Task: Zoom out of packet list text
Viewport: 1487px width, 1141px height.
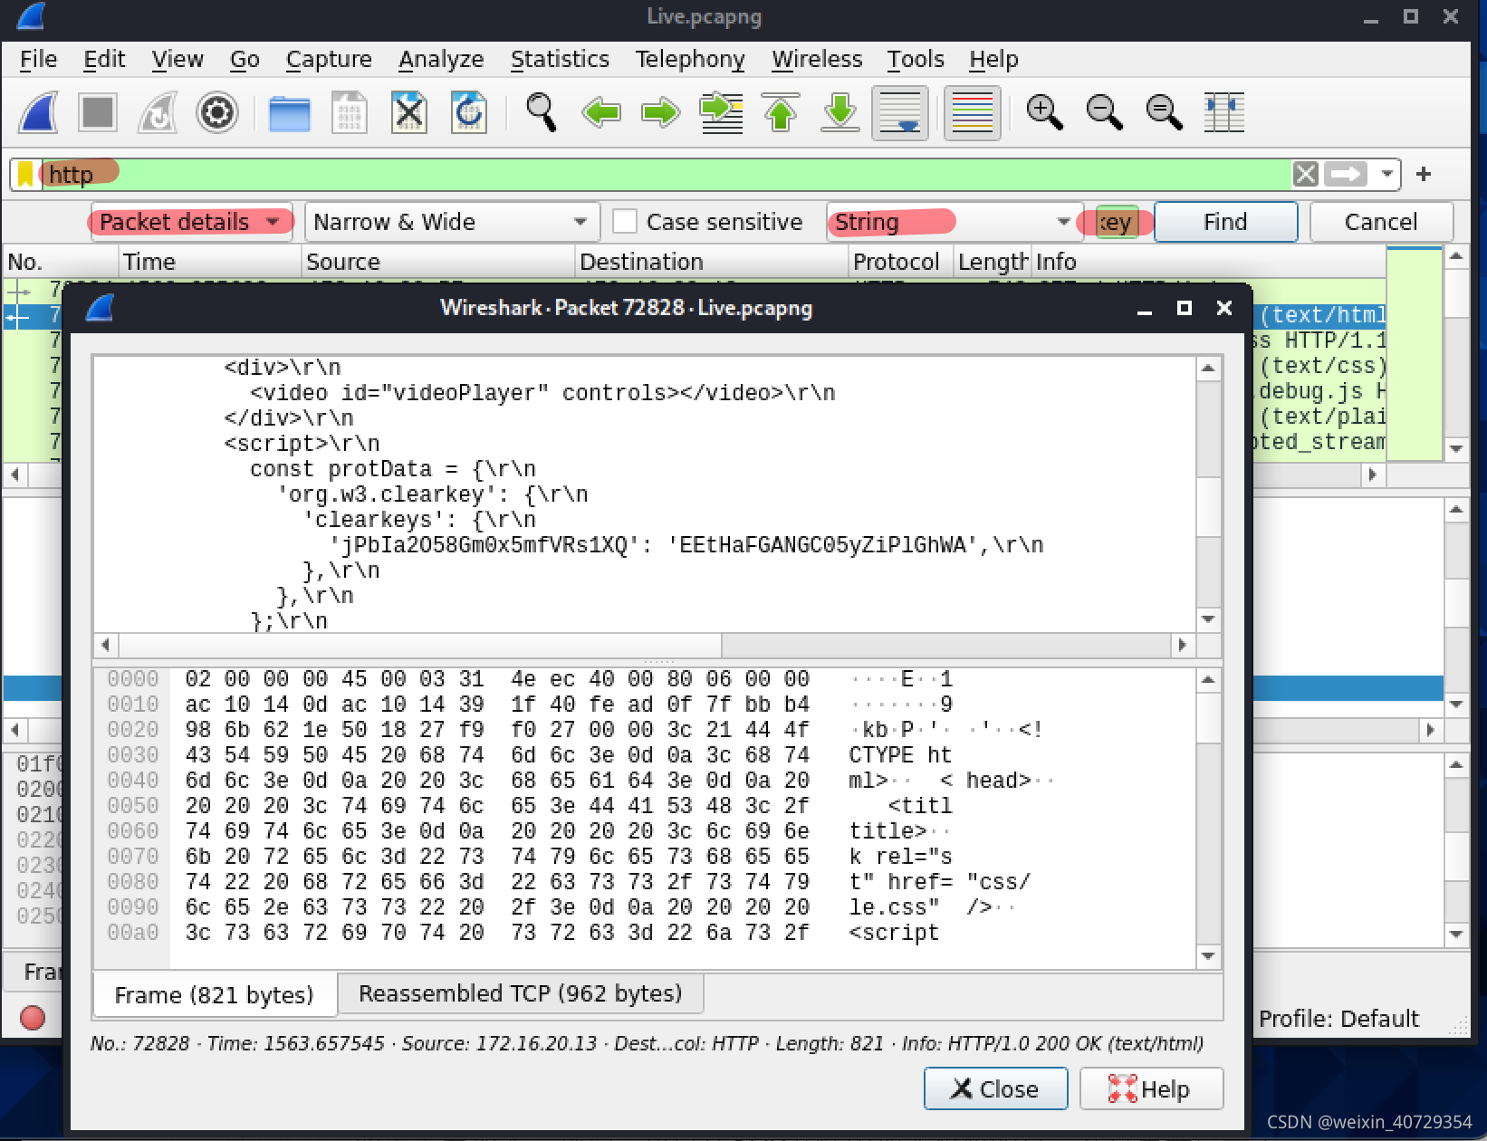Action: pos(1104,113)
